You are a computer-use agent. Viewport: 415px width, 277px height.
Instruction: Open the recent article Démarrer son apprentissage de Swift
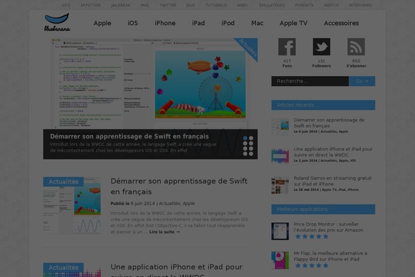click(x=329, y=123)
